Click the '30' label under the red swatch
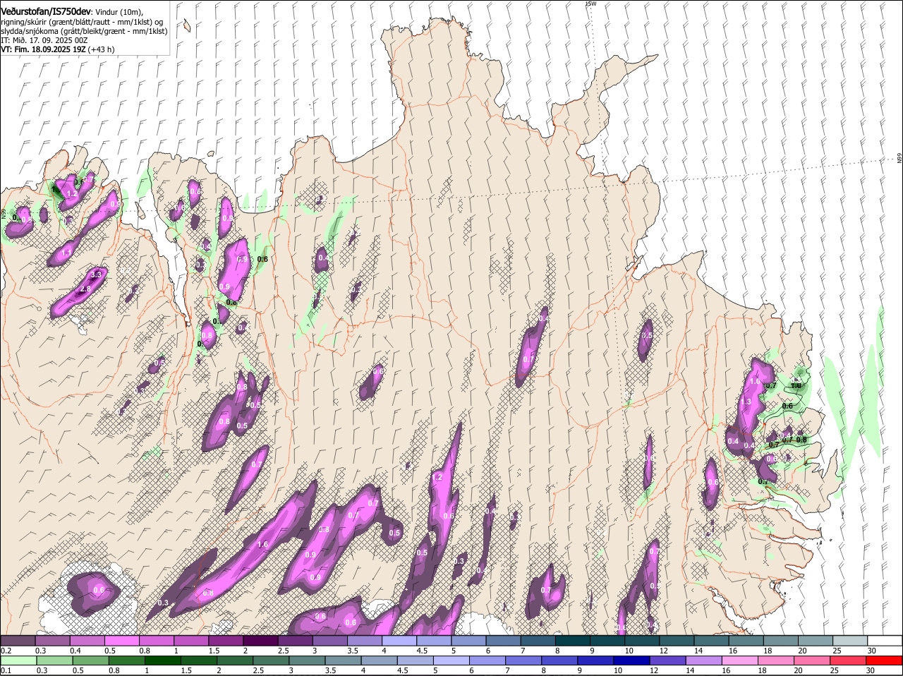Image resolution: width=903 pixels, height=676 pixels. pos(871,671)
